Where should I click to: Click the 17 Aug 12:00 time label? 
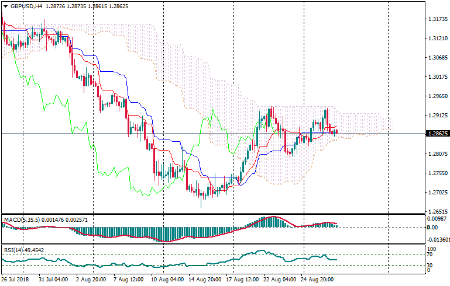(243, 280)
